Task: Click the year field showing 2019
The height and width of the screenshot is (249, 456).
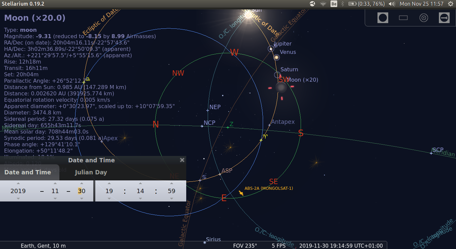Action: pos(18,191)
